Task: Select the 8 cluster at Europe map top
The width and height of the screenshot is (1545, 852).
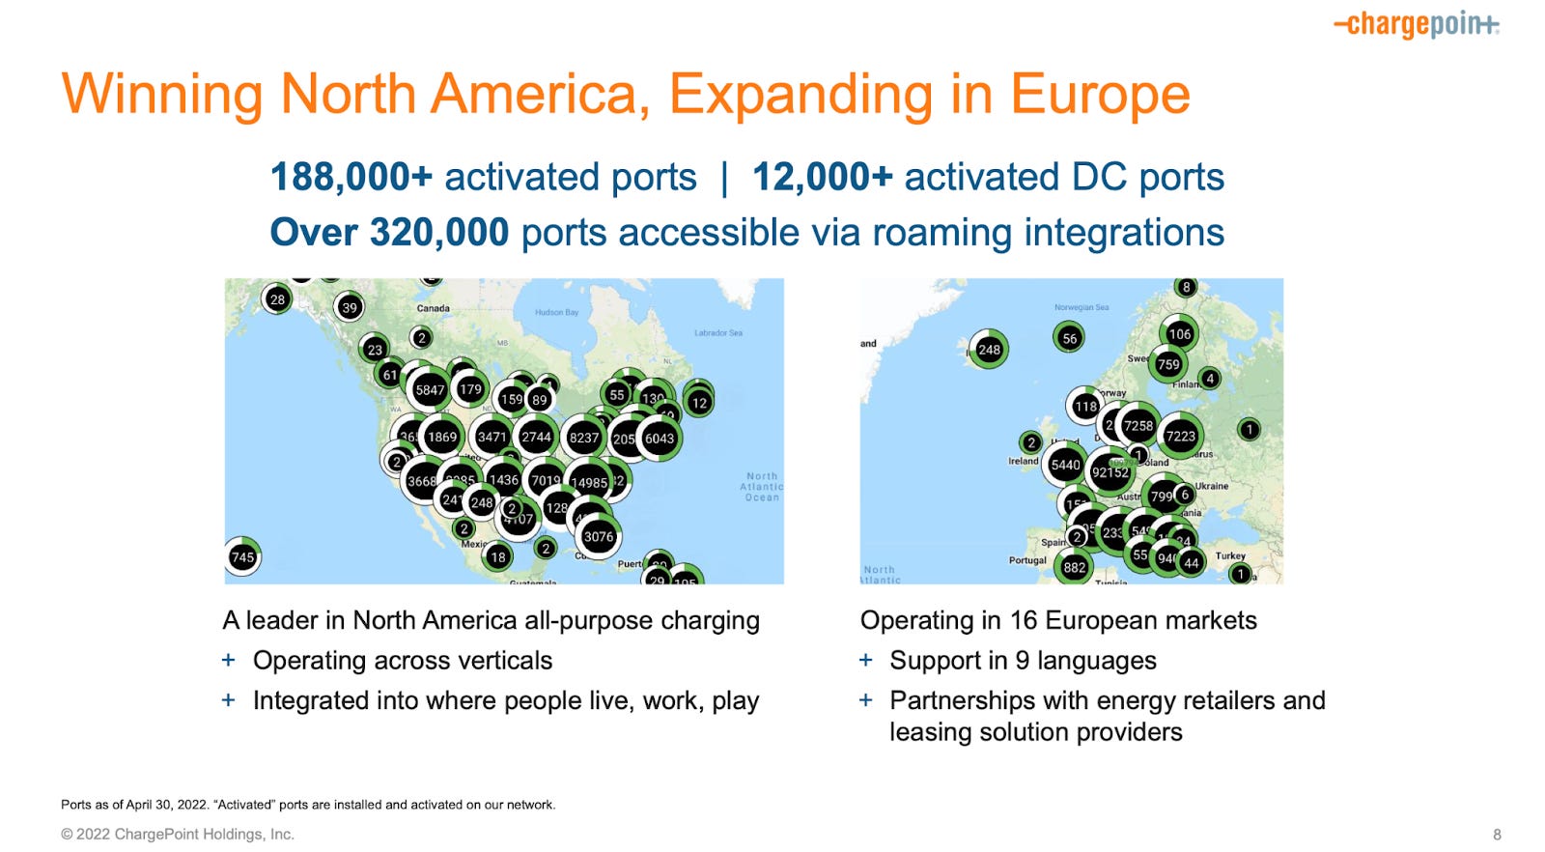Action: 1187,287
